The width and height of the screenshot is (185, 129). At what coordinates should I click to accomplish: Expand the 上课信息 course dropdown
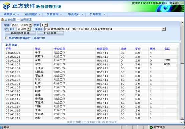point(164,29)
